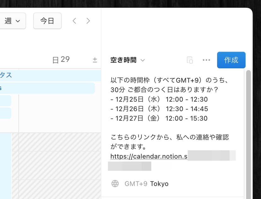Click the 12月25日（水）12:00 - 12:30 slot line
The image size is (261, 199).
[x=159, y=99]
